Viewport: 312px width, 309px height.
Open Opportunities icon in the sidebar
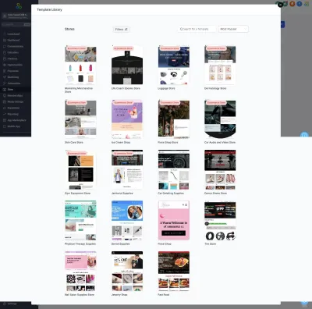[5, 65]
